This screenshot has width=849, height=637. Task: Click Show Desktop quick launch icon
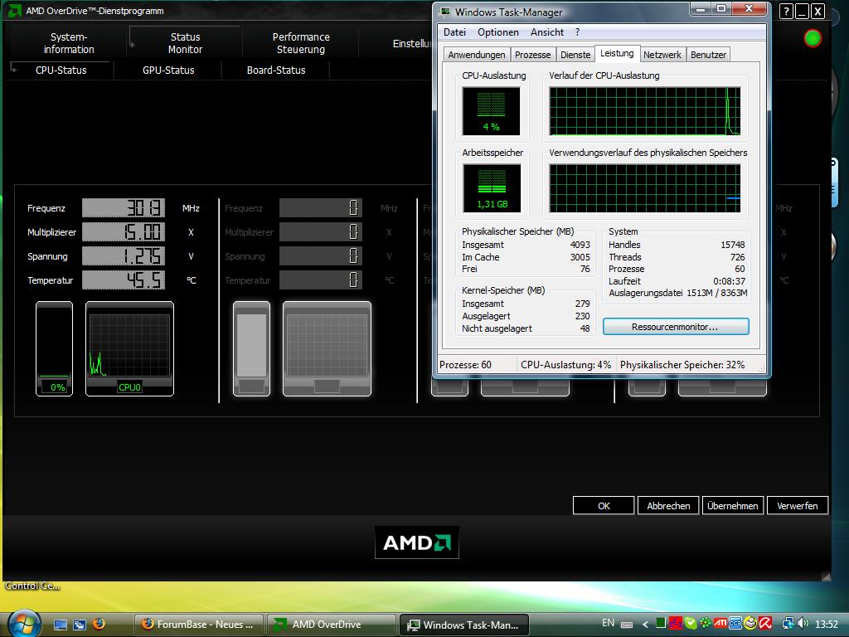[60, 625]
